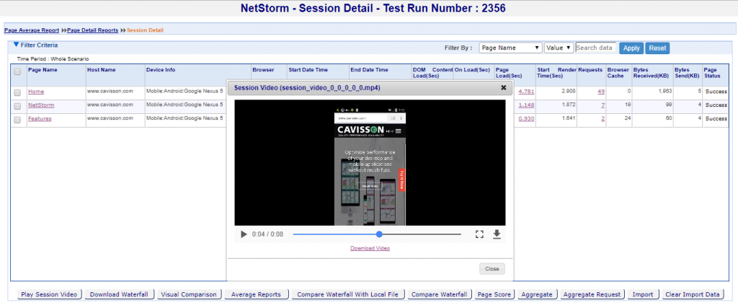This screenshot has height=308, width=738.
Task: Click the Download Waterfall button
Action: click(x=119, y=294)
